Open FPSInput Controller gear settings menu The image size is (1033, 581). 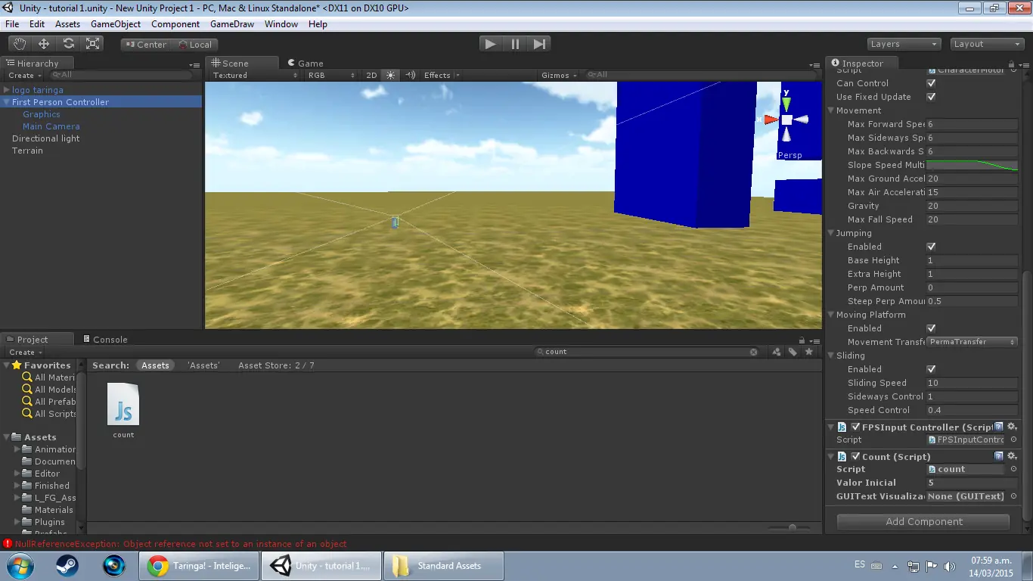[1012, 427]
